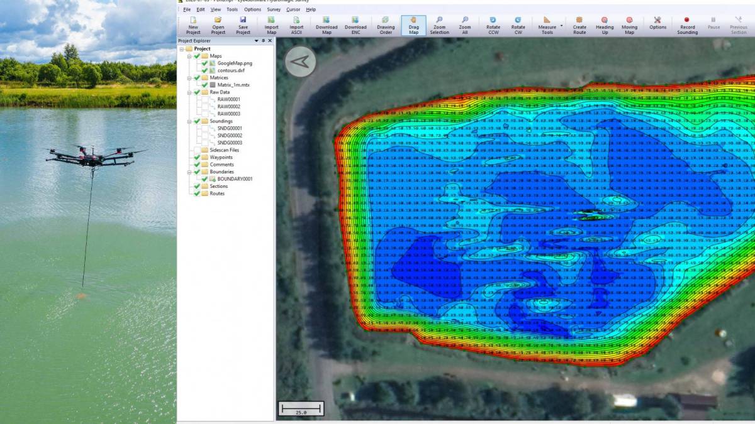Click the north arrow compass button on the map

tap(301, 61)
